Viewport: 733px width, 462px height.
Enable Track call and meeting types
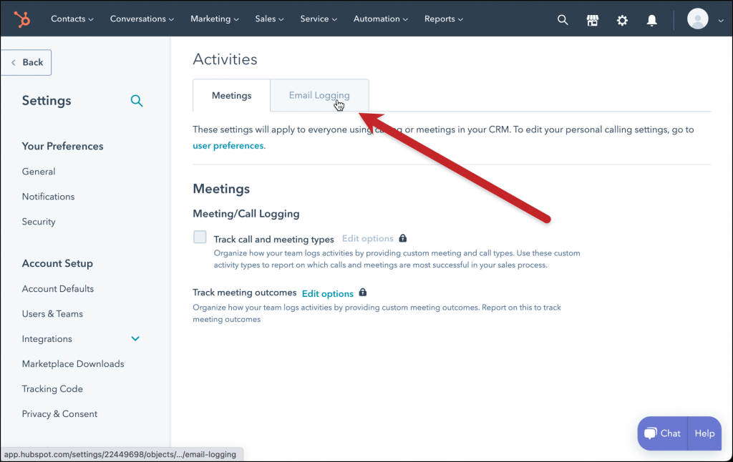point(200,237)
